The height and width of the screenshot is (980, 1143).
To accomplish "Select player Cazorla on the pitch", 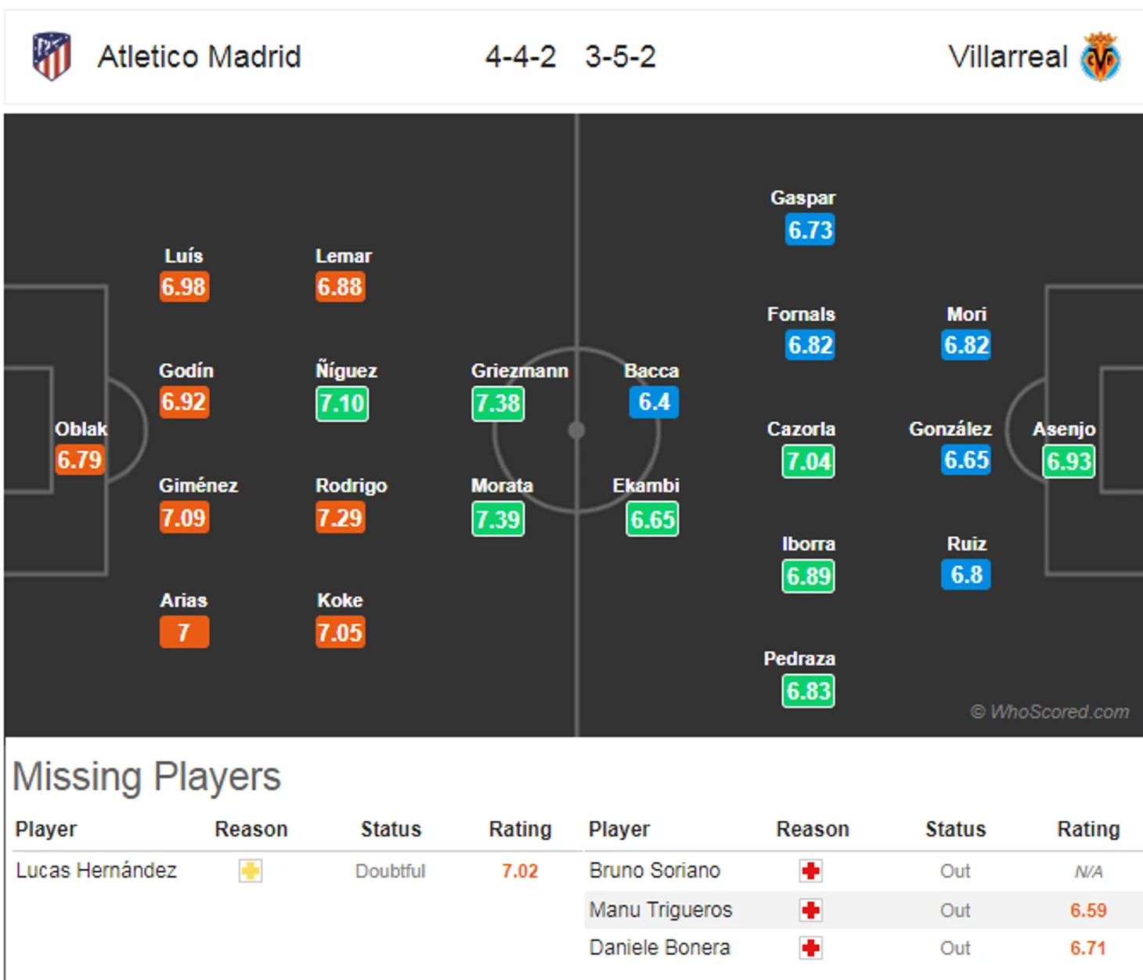I will [801, 429].
